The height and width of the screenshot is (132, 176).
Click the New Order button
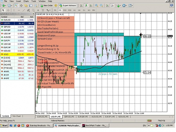click(46, 6)
